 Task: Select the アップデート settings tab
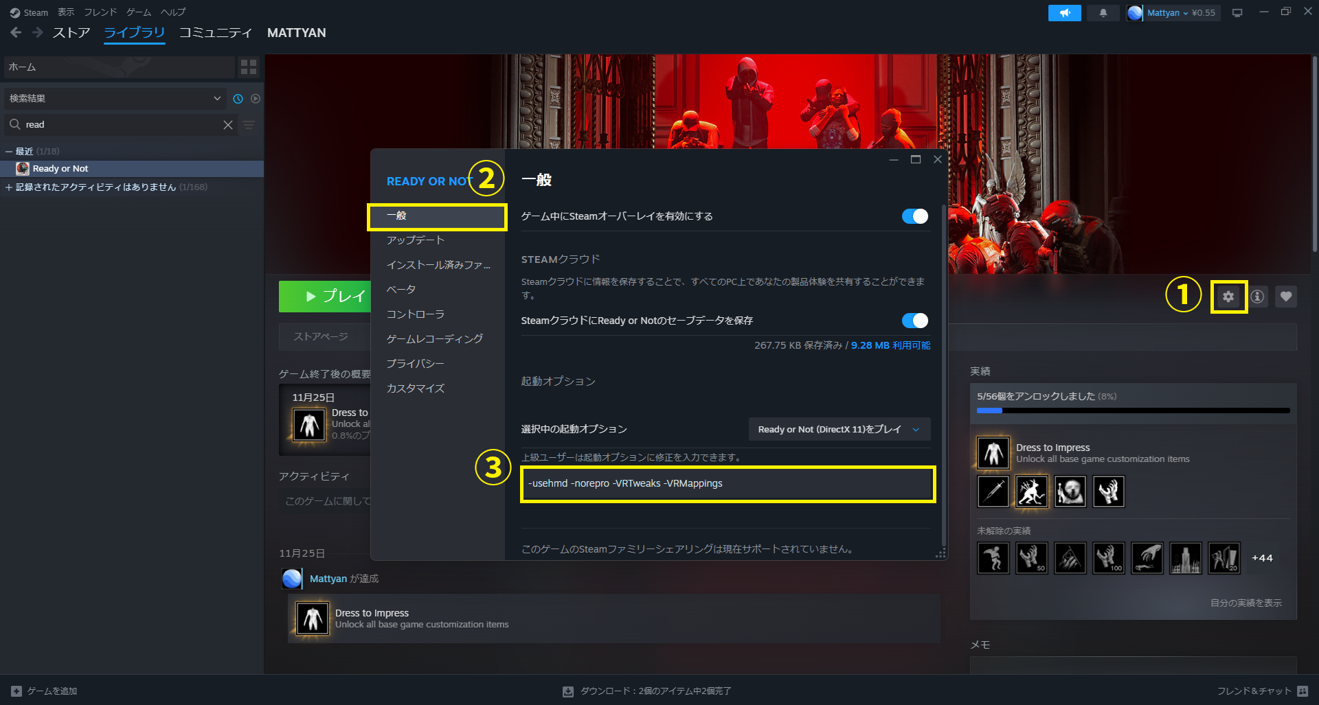(416, 240)
